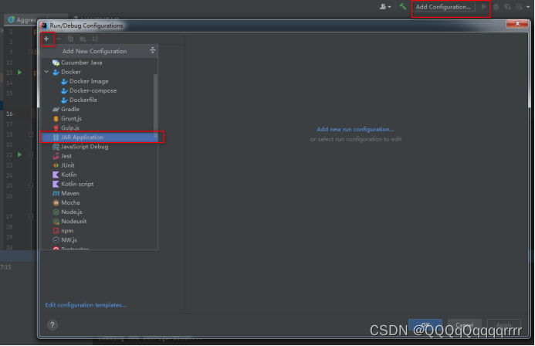Select JAR Application configuration type
This screenshot has width=535, height=346.
click(x=100, y=137)
